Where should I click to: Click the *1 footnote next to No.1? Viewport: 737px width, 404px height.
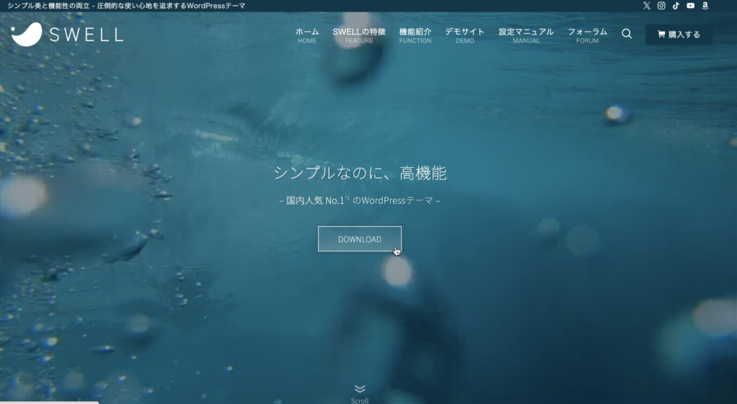click(347, 198)
